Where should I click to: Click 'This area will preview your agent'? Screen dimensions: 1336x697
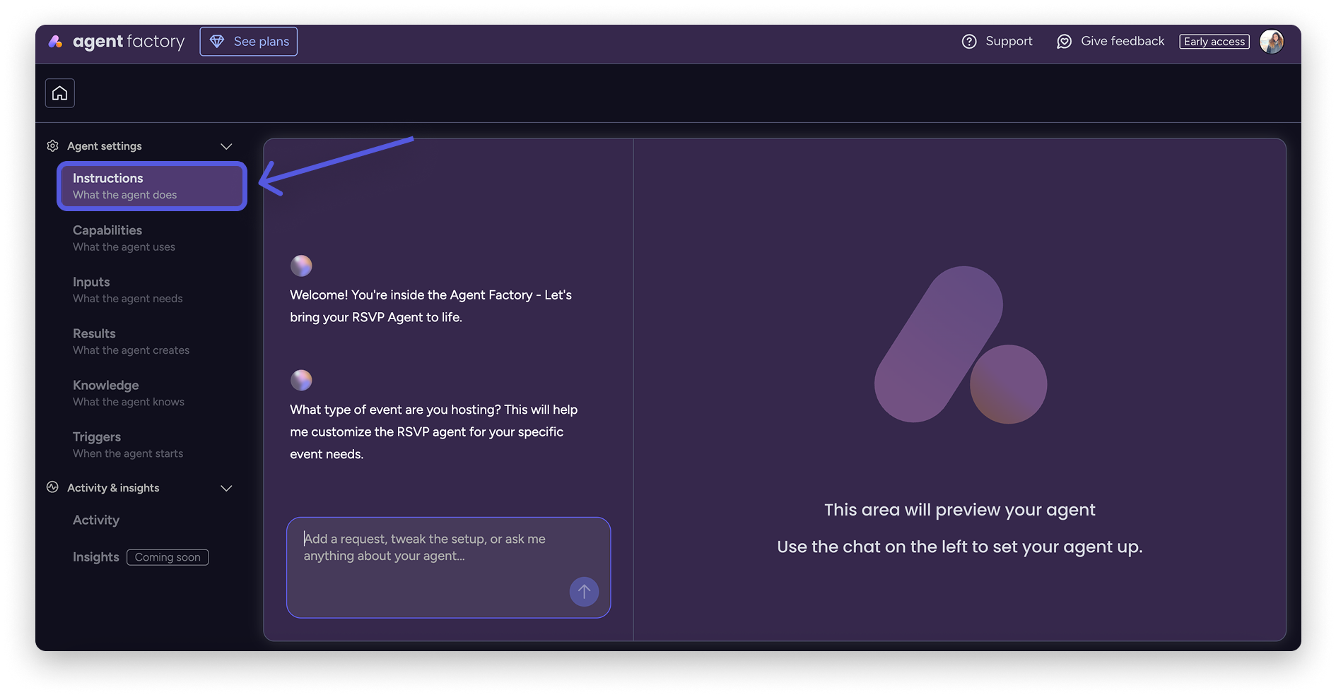pos(960,510)
